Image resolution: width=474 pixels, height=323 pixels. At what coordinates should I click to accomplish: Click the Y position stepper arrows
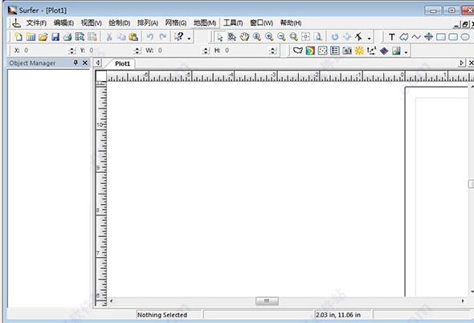(137, 51)
